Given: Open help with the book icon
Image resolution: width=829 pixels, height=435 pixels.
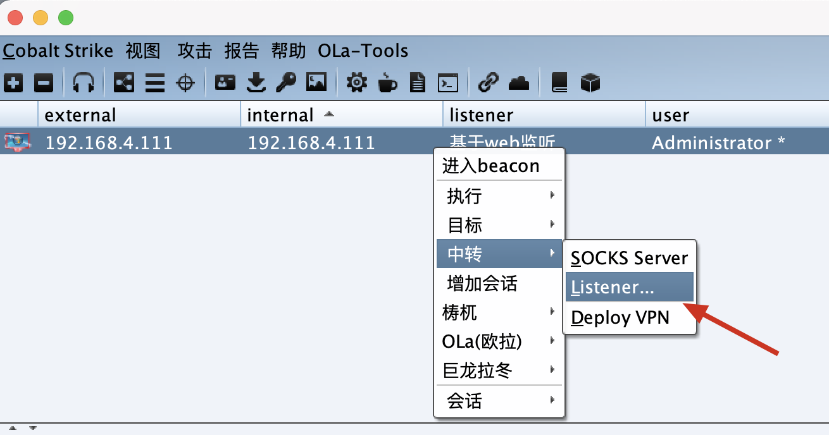Looking at the screenshot, I should pos(559,82).
